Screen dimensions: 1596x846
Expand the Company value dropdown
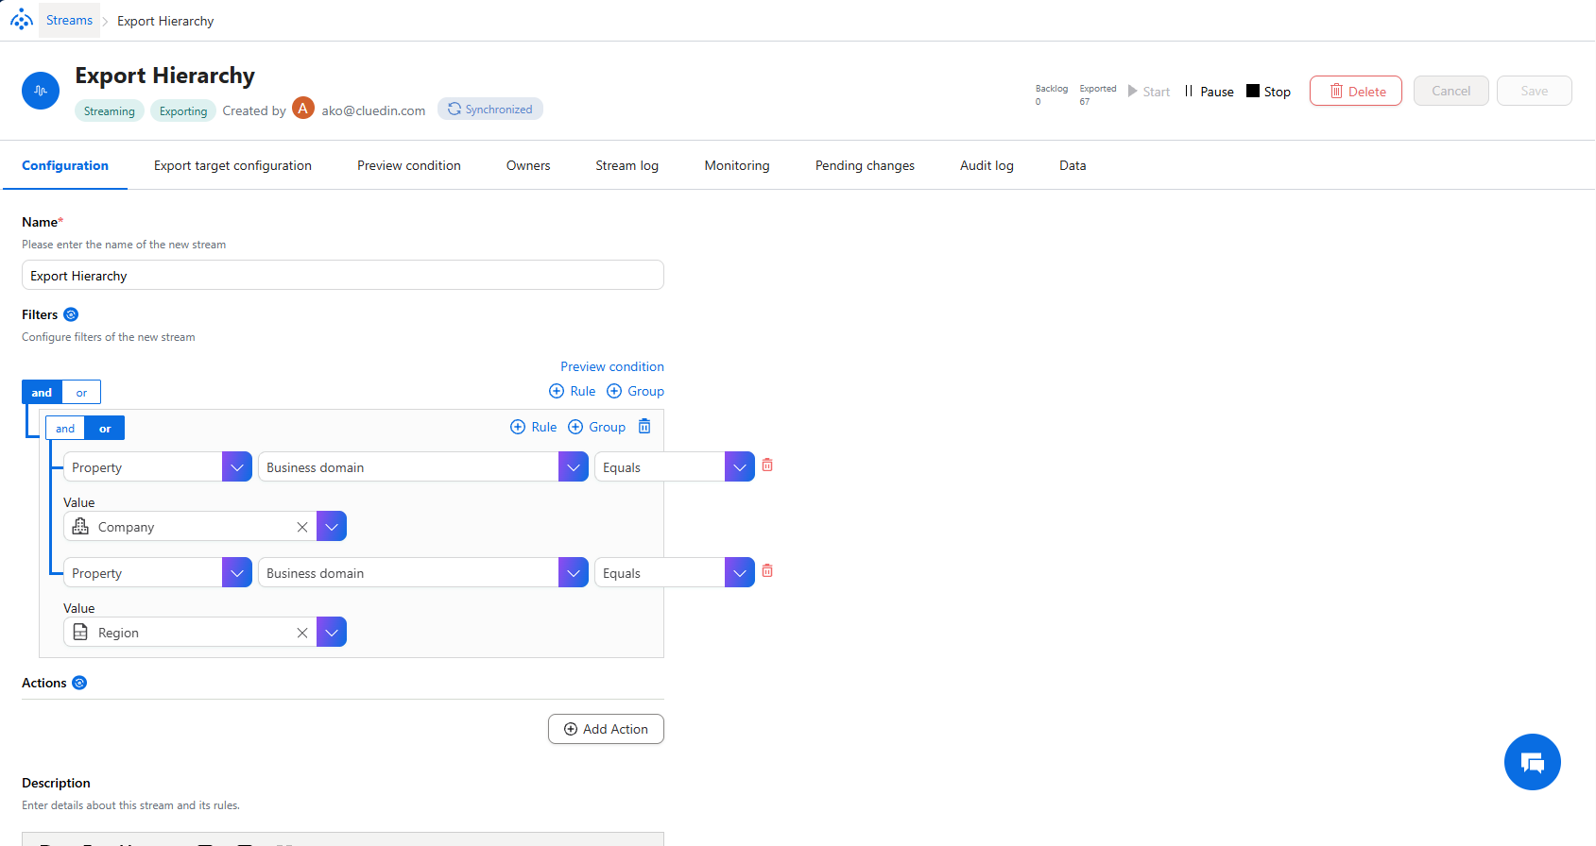pyautogui.click(x=332, y=527)
